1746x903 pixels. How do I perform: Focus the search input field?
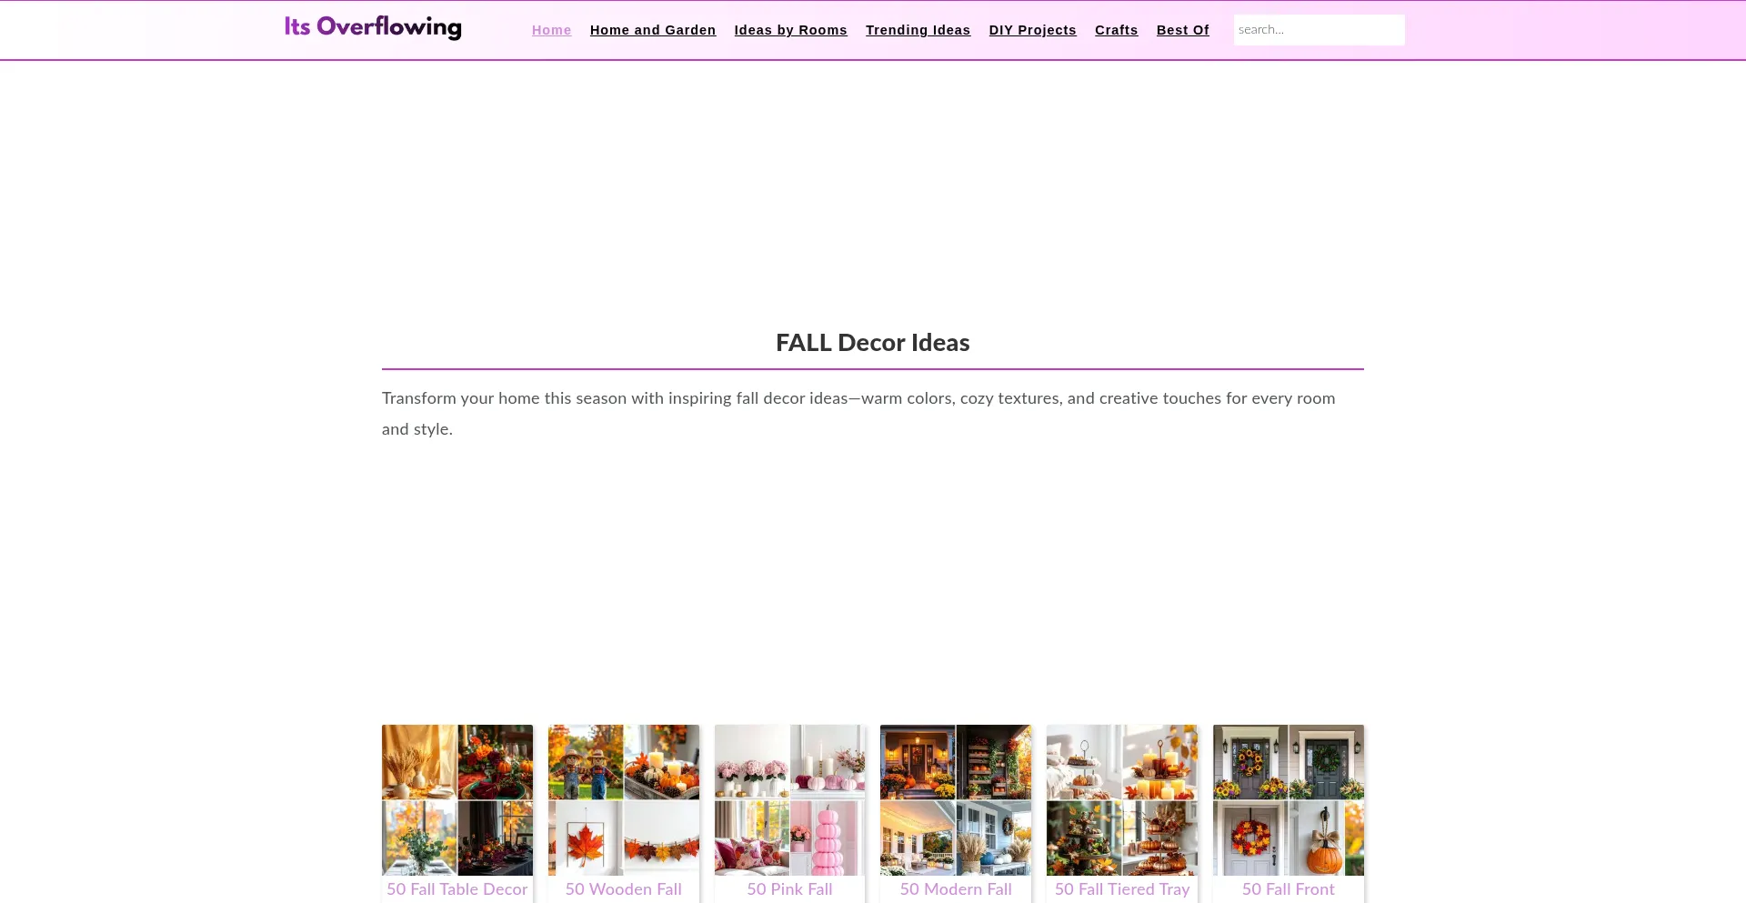[1320, 30]
